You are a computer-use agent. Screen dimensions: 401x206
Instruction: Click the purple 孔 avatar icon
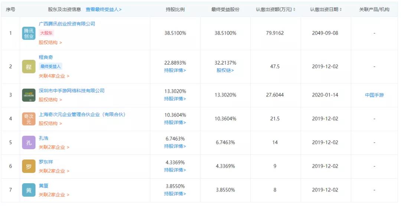[29, 143]
